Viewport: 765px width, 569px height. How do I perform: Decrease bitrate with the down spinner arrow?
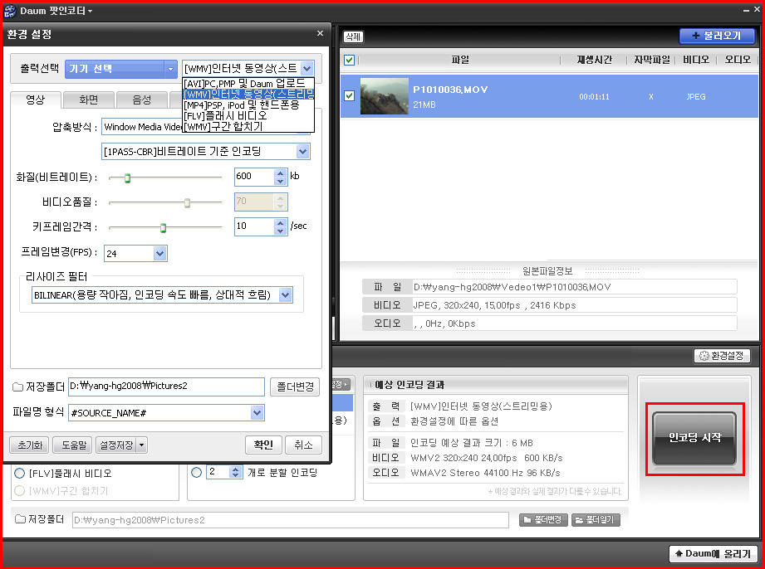tap(280, 181)
